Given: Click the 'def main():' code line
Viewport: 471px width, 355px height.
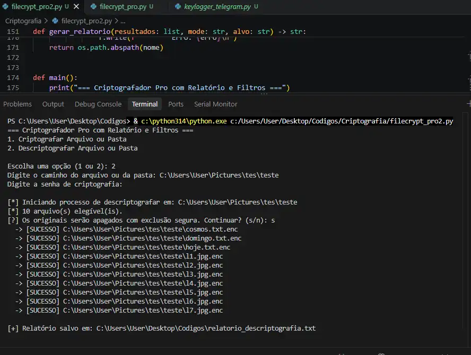Looking at the screenshot, I should tap(55, 78).
